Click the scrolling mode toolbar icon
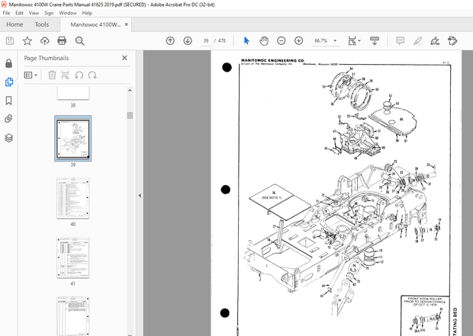This screenshot has height=336, width=473. (375, 40)
